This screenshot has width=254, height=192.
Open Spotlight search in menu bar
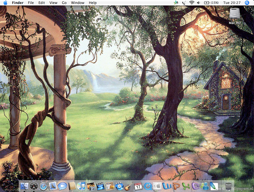pos(247,3)
